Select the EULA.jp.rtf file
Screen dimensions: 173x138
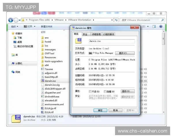[49, 108]
